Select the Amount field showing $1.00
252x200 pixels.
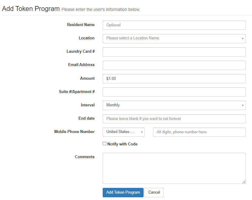point(174,78)
